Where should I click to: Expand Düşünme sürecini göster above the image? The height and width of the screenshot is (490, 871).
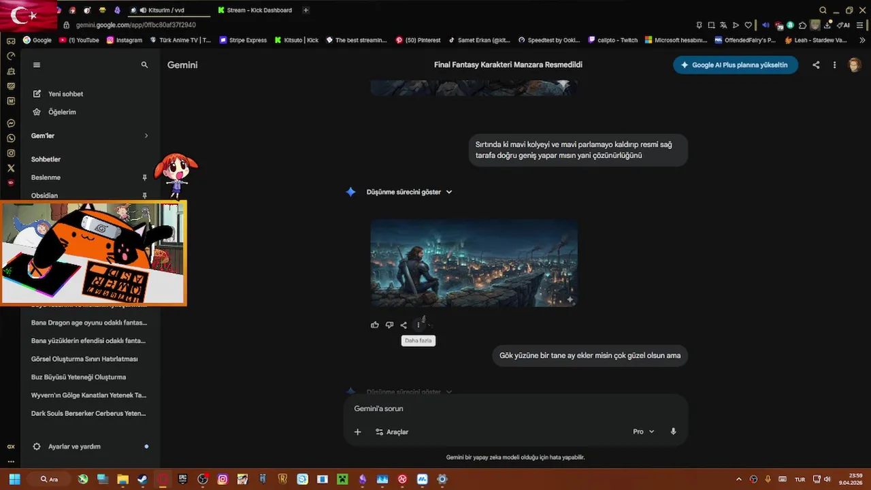click(x=409, y=193)
